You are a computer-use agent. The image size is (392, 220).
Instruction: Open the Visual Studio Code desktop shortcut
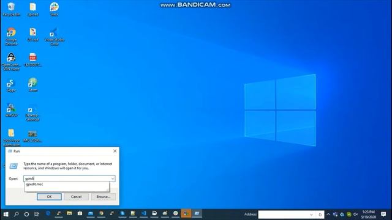[55, 37]
